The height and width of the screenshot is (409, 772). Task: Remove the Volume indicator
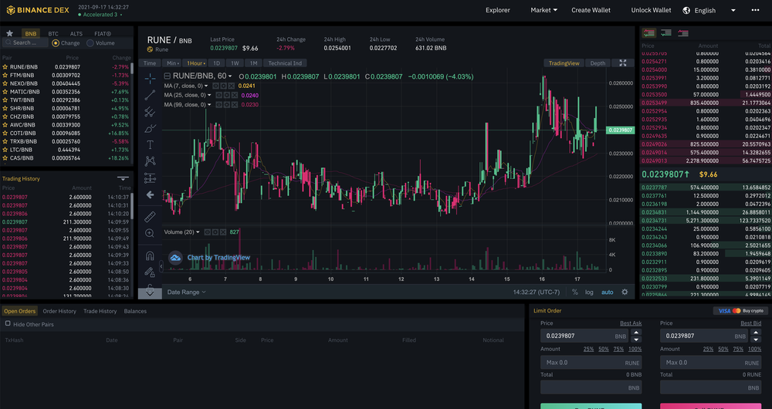point(222,232)
